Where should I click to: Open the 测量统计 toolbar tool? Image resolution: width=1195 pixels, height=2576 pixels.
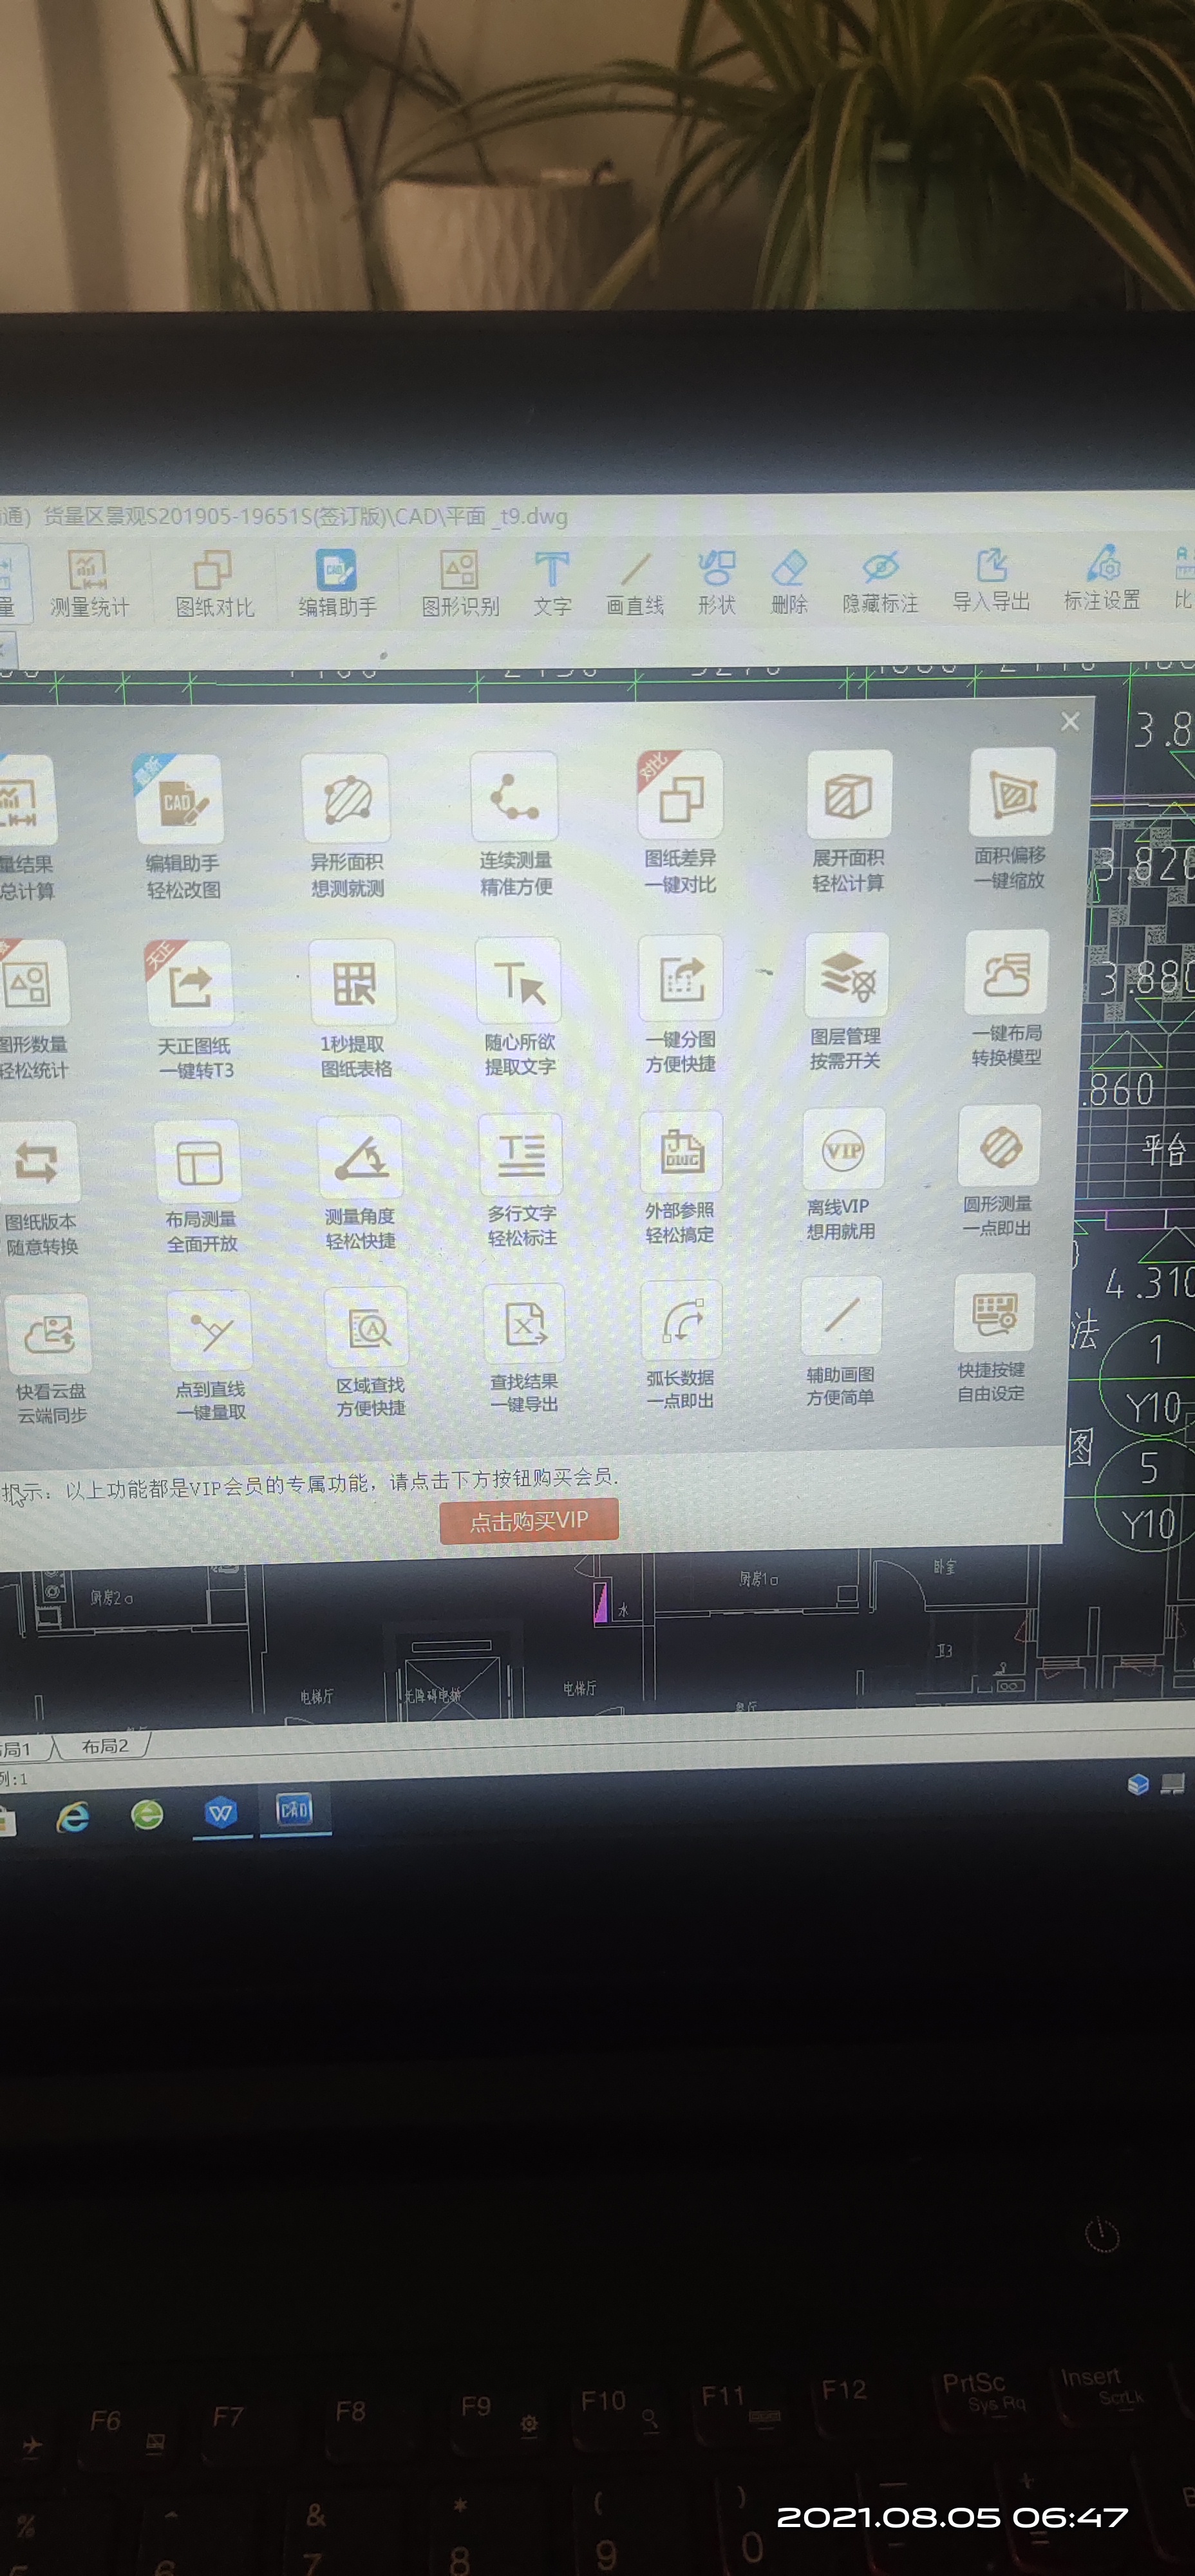pyautogui.click(x=89, y=583)
